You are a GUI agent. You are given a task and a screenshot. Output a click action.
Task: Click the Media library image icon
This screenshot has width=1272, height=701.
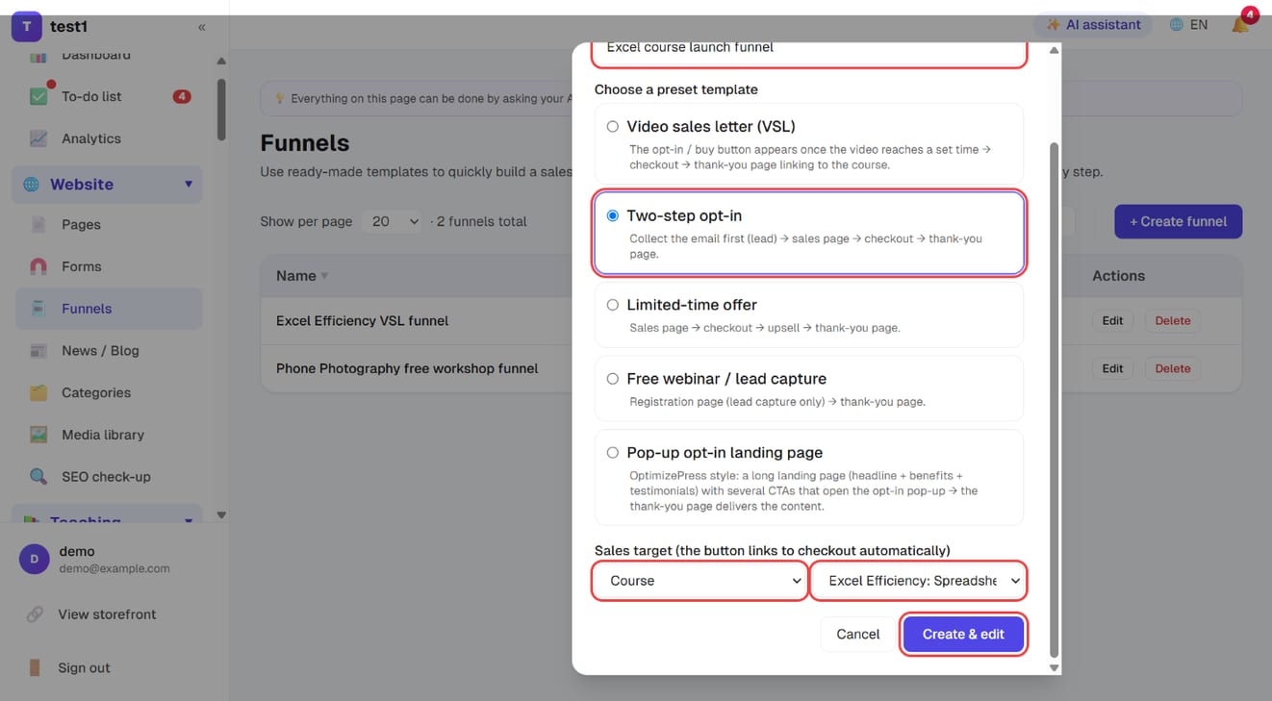(x=38, y=435)
